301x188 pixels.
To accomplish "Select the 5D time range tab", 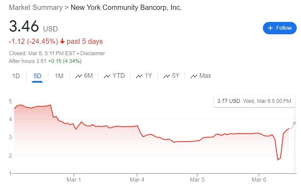I will coord(37,76).
